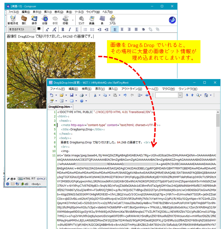Click the paste icon in WZ7 toolbar
224x229 pixels.
pyautogui.click(x=115, y=95)
